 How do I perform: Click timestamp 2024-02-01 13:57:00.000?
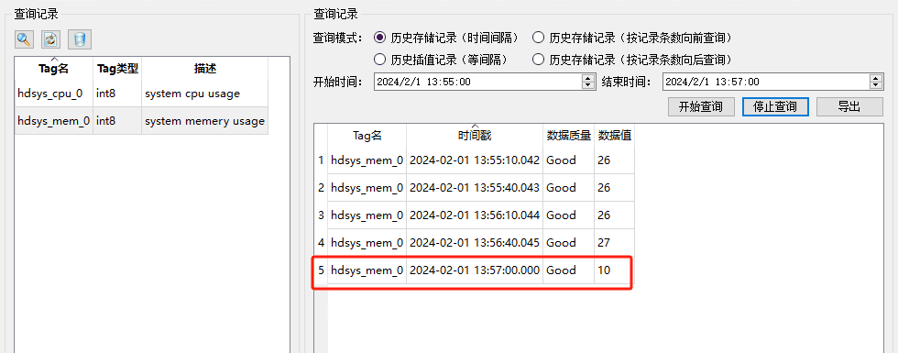point(475,270)
